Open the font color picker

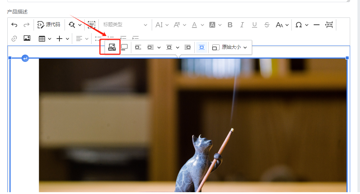197,25
